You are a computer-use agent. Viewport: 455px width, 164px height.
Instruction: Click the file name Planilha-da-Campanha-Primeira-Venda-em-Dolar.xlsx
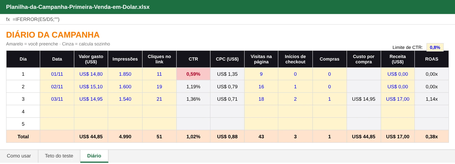pyautogui.click(x=78, y=7)
